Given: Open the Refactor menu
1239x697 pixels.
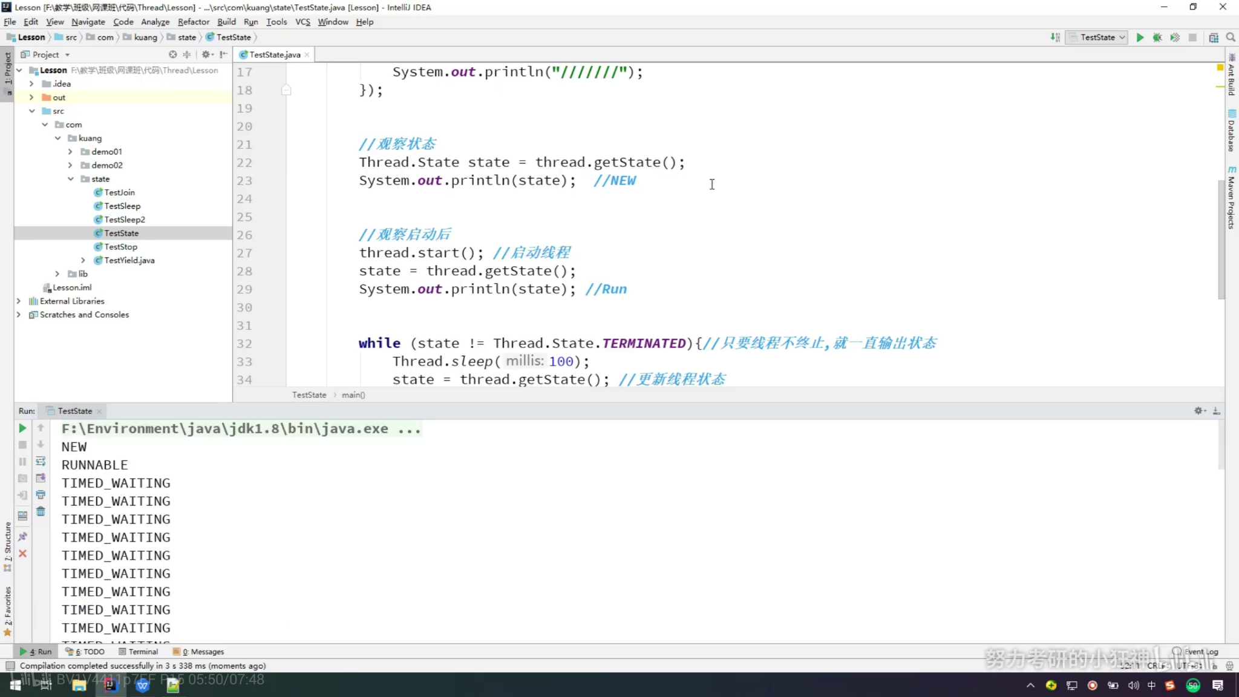Looking at the screenshot, I should point(193,22).
